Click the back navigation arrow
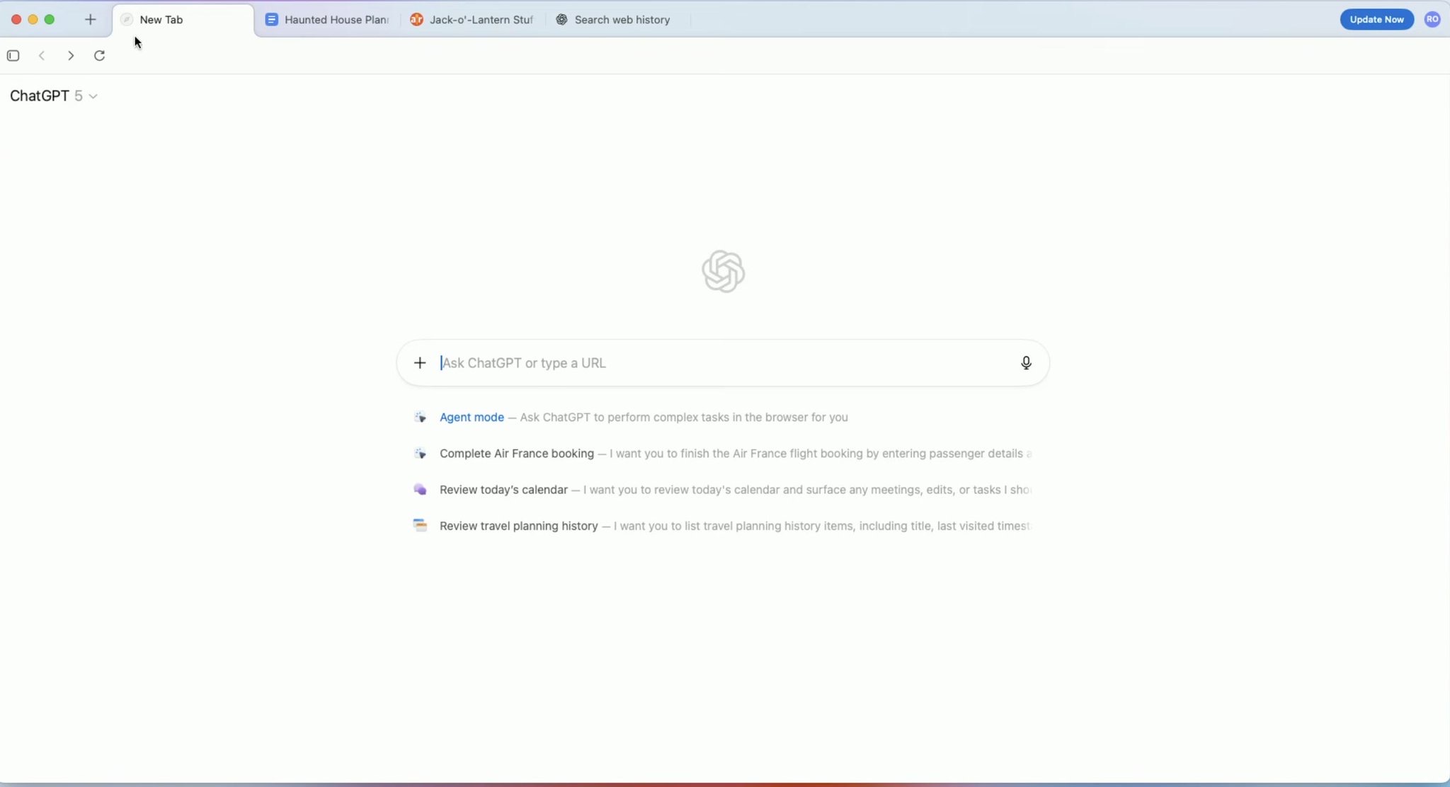The width and height of the screenshot is (1450, 787). coord(42,56)
